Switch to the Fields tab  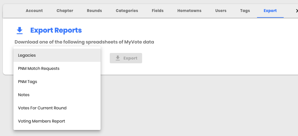coord(158,11)
